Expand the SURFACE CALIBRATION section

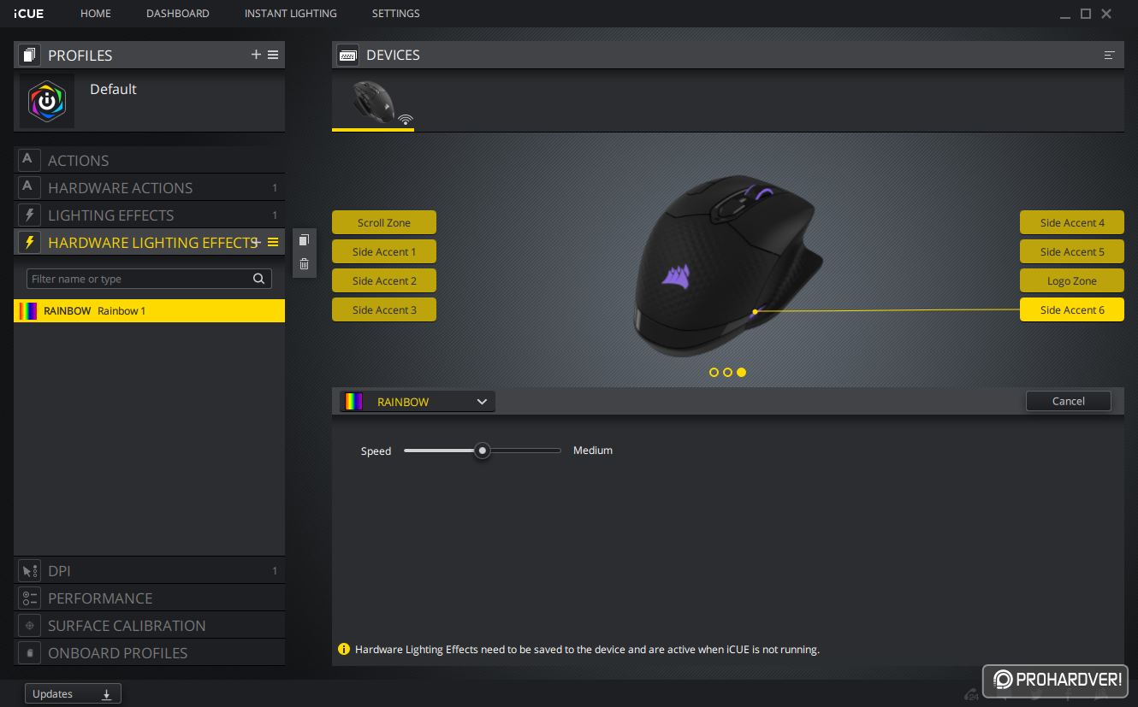click(149, 626)
